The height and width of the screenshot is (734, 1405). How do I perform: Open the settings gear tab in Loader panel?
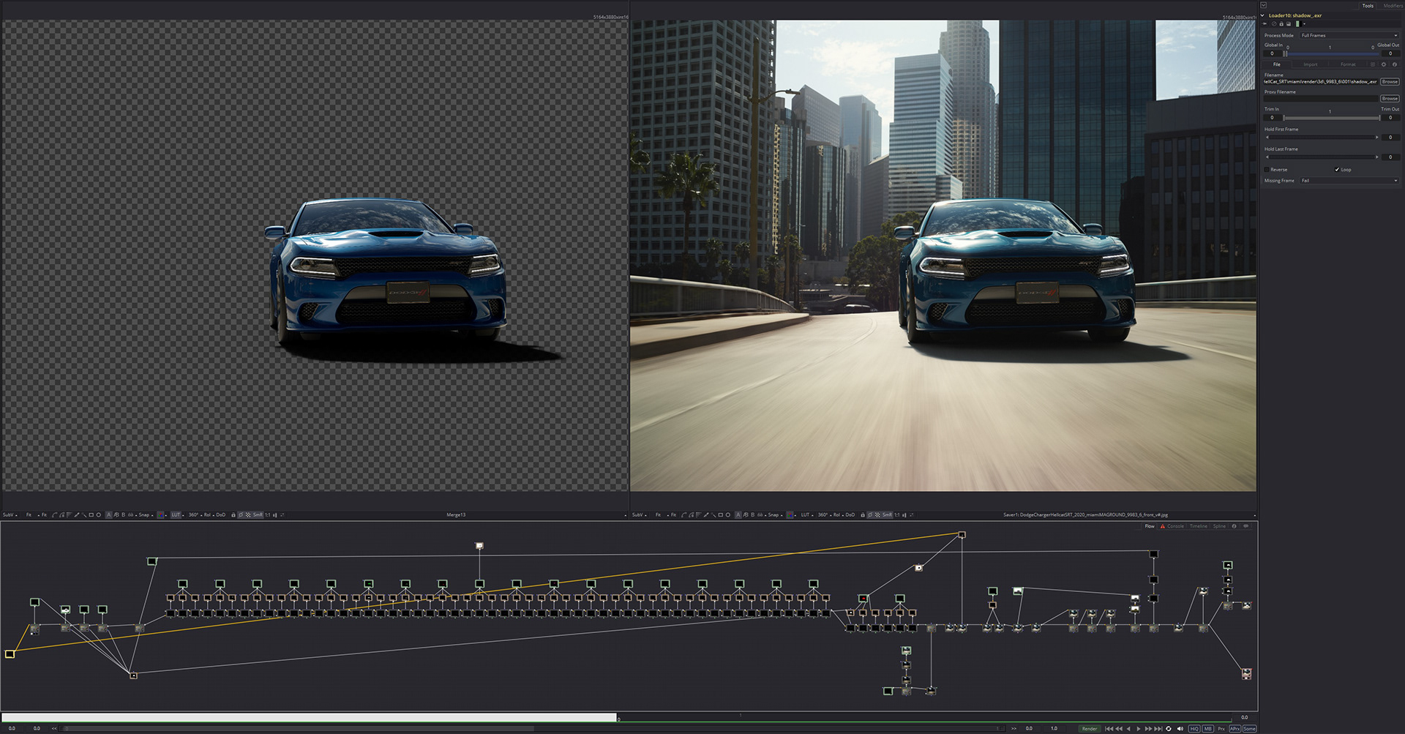[x=1384, y=64]
